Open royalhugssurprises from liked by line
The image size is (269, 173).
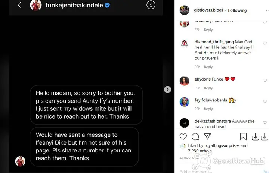tap(222, 145)
